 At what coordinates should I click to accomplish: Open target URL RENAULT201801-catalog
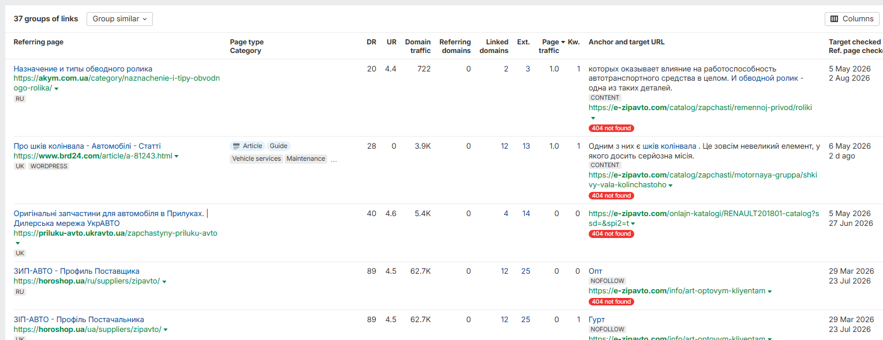tap(704, 218)
